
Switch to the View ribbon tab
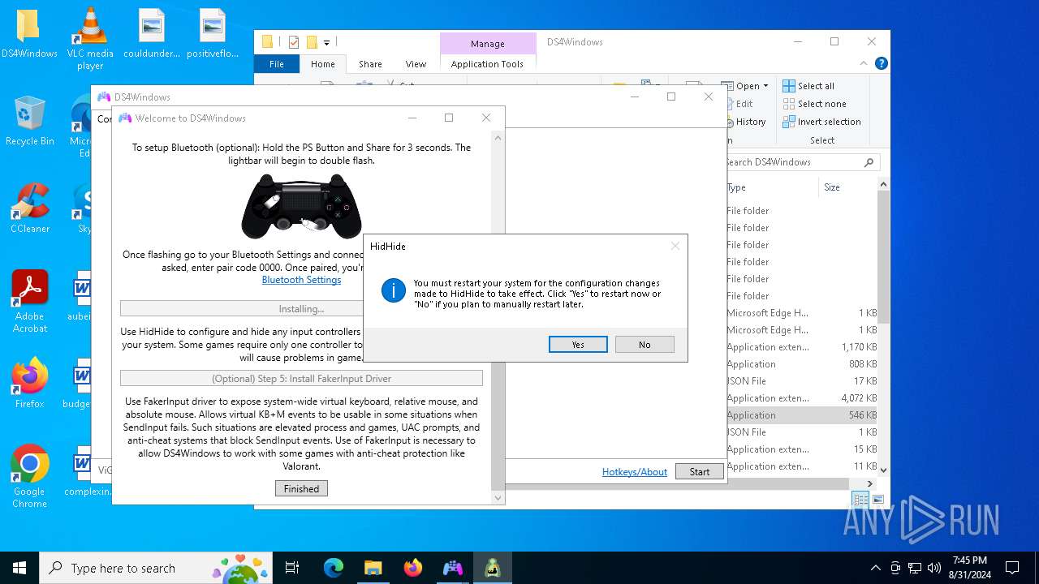(x=416, y=64)
